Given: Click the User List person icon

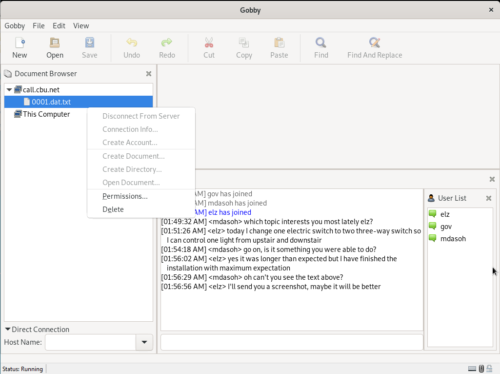Looking at the screenshot, I should point(431,198).
